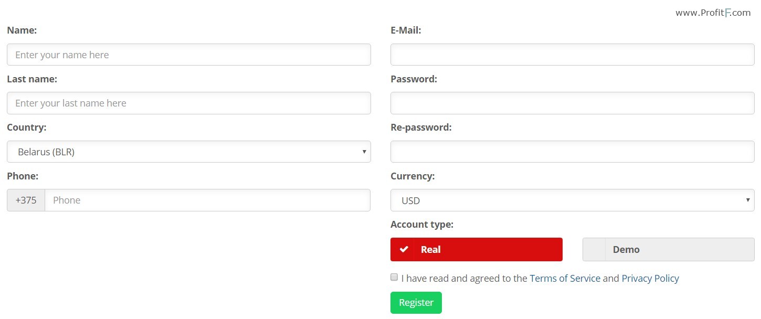Click the green Register button
This screenshot has height=319, width=761.
click(416, 303)
